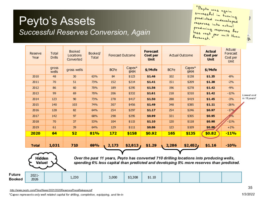Click "$1.29" in the Total row
Screen dimensions: 266x205
(x=151, y=145)
